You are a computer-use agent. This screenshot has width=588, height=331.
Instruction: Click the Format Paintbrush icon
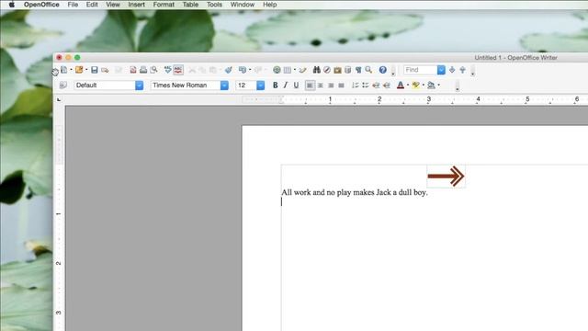click(229, 70)
